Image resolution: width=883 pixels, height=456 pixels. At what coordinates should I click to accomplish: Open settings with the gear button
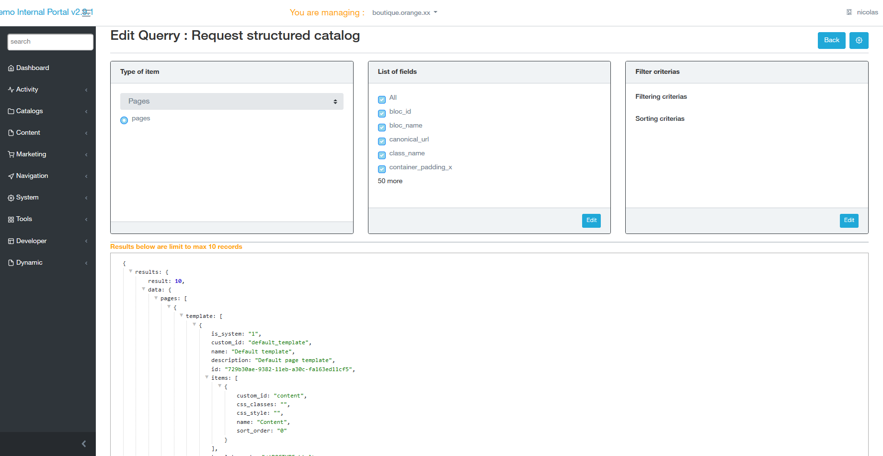pyautogui.click(x=859, y=40)
